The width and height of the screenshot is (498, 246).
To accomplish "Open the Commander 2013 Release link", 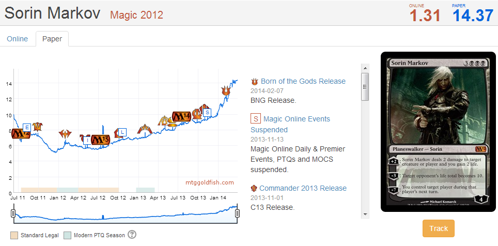I will tap(303, 188).
